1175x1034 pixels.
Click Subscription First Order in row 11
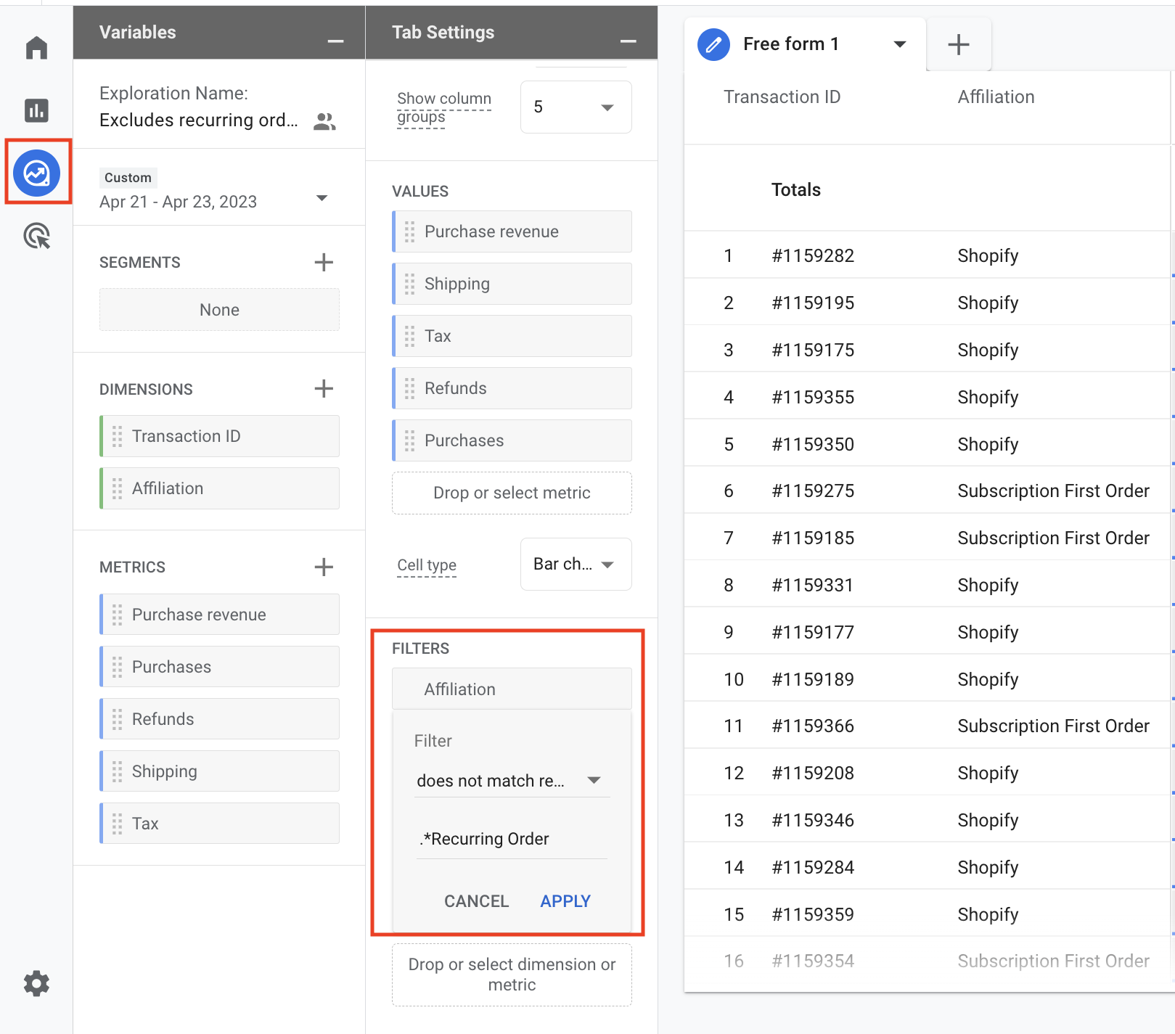click(1053, 726)
